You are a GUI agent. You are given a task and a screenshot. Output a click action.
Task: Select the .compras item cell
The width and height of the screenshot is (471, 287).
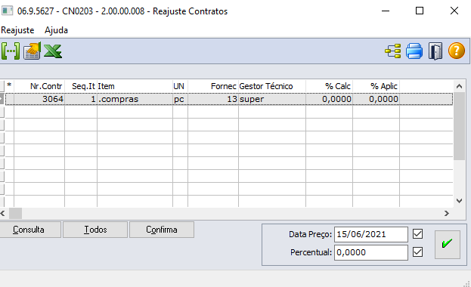[135, 99]
